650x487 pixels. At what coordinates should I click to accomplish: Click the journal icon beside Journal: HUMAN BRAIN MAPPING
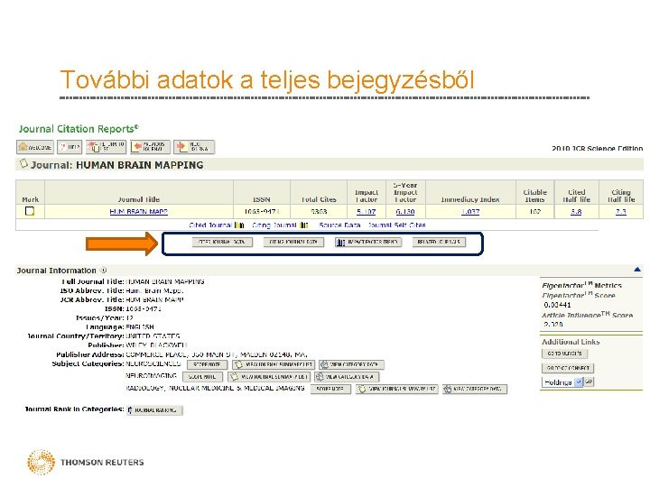[23, 163]
